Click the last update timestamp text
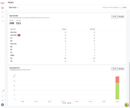This screenshot has width=130, height=108. [111, 8]
